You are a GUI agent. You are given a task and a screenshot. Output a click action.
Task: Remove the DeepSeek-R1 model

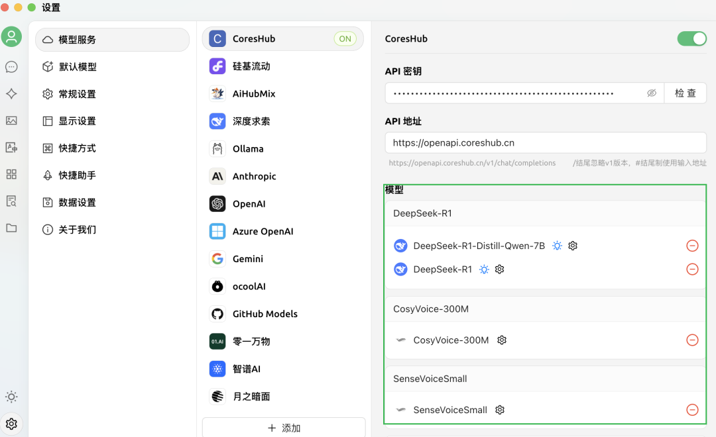click(692, 269)
